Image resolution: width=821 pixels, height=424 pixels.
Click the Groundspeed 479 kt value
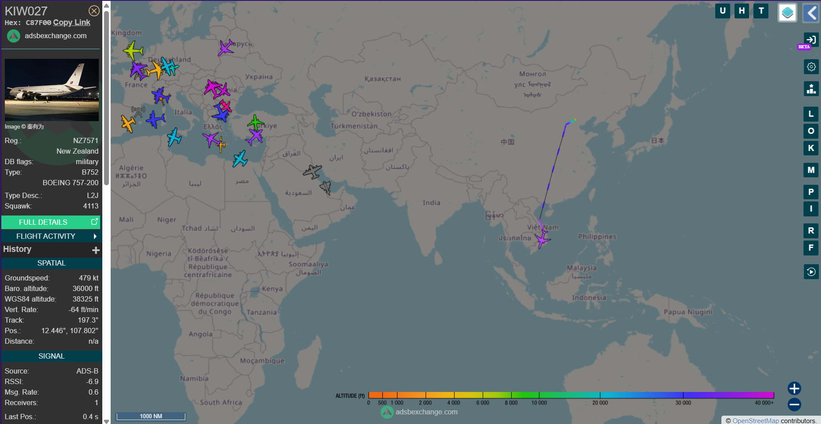[x=89, y=278]
